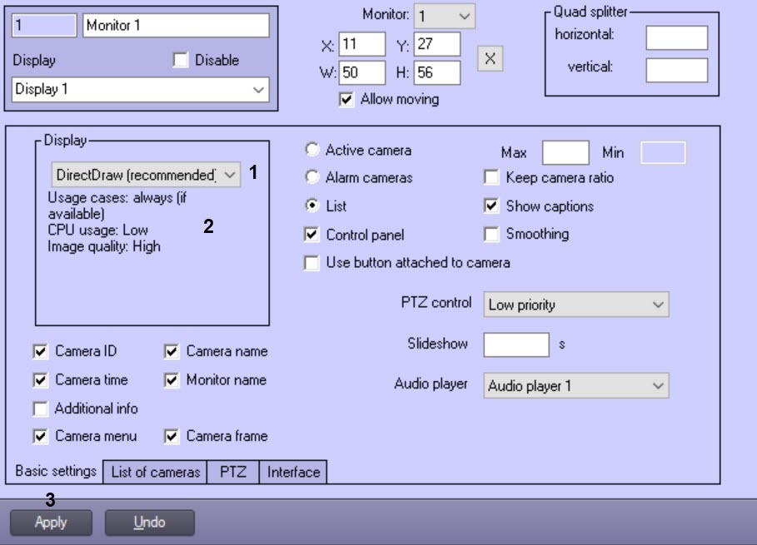Image resolution: width=757 pixels, height=545 pixels.
Task: Expand the DirectDraw (recommended) dropdown
Action: point(146,175)
